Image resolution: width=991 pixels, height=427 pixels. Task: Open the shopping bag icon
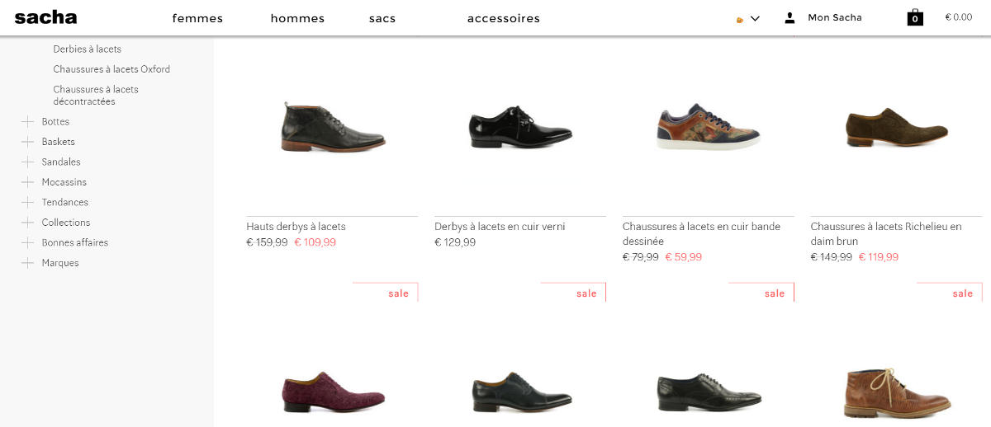(915, 17)
